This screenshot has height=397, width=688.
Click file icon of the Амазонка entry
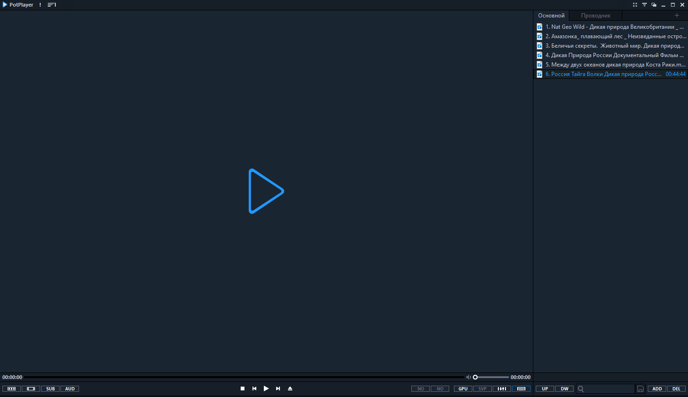coord(540,36)
